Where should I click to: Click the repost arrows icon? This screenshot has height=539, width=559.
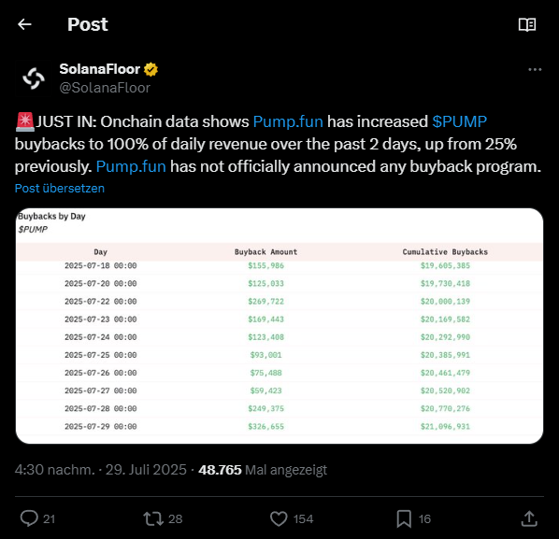pos(153,518)
